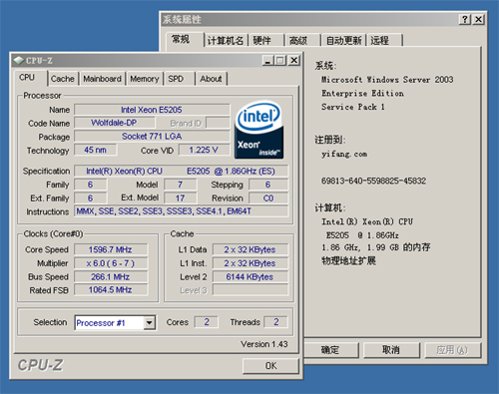Click the empty Level 3 cache field
Screen dimensions: 499x394
pos(249,290)
